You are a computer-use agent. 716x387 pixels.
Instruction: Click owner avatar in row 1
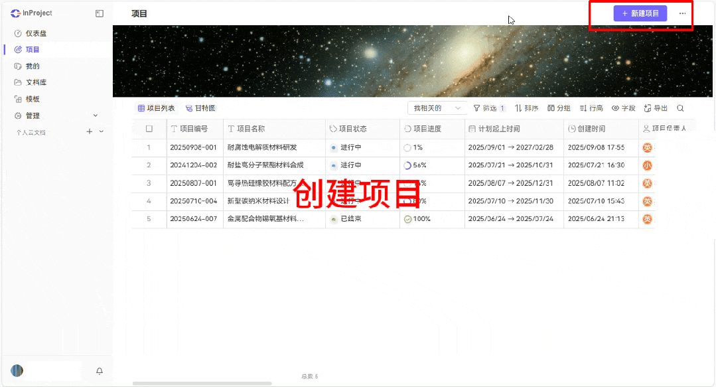click(x=647, y=147)
